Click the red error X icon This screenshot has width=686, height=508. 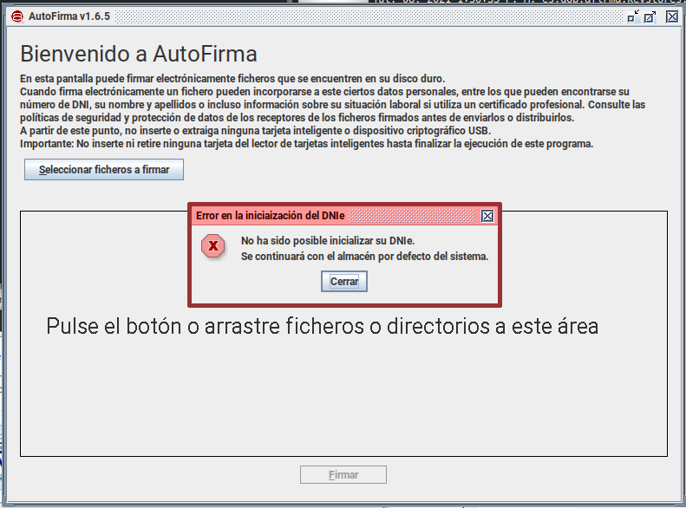213,247
